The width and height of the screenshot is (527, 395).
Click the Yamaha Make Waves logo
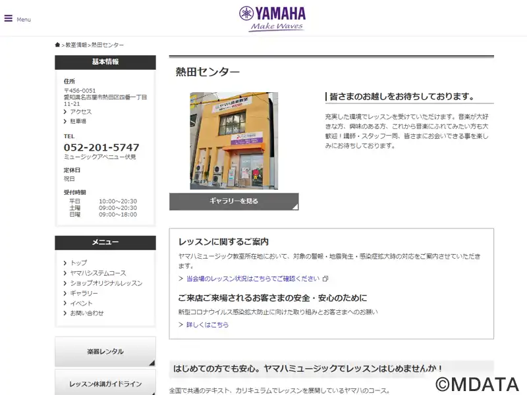273,19
